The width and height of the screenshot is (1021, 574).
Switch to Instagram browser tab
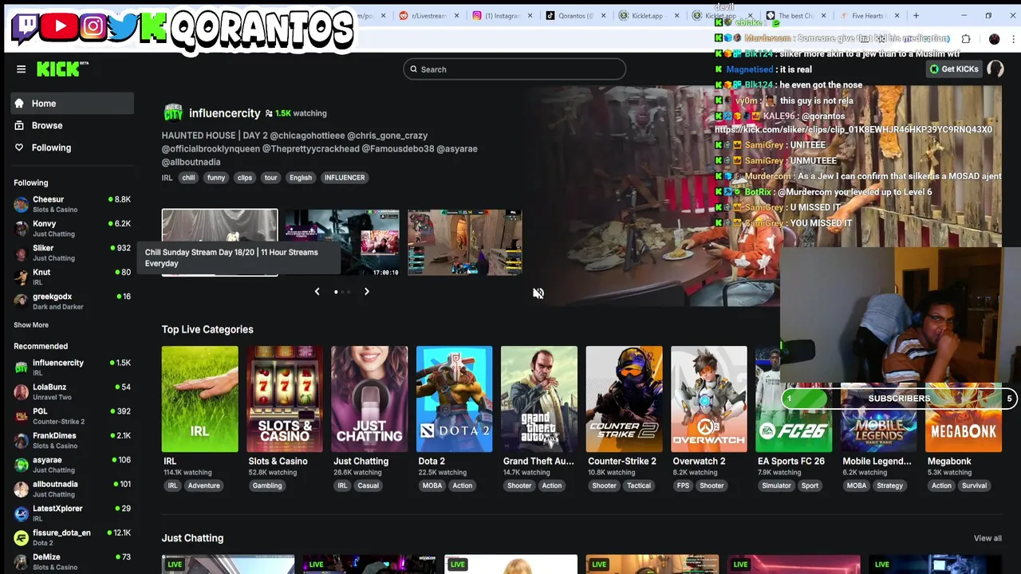[x=501, y=15]
